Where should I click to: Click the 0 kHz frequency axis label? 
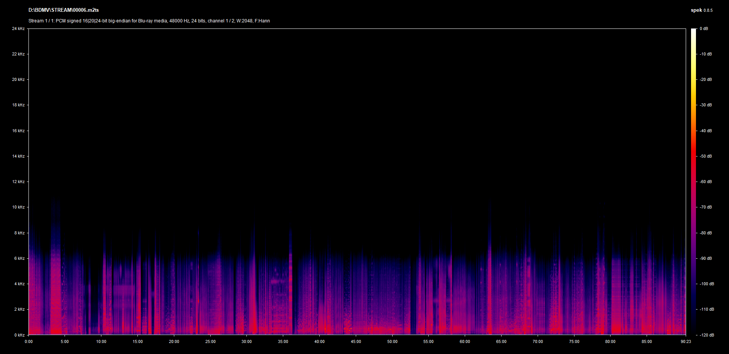[x=19, y=335]
